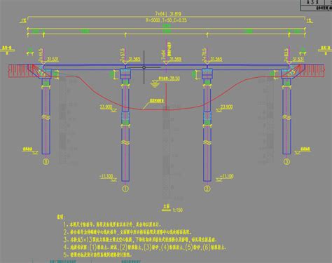The width and height of the screenshot is (332, 263).
Task: Pick deck elevation value 31.569
Action: click(175, 59)
